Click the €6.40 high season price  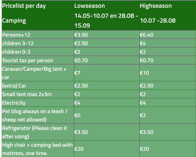(x=146, y=35)
